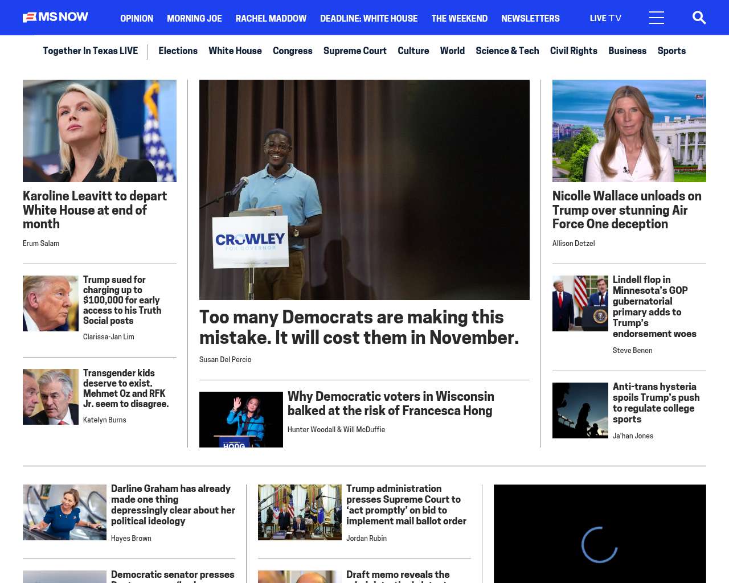Click the MS NOW logo
Viewport: 729px width, 583px height.
click(55, 17)
